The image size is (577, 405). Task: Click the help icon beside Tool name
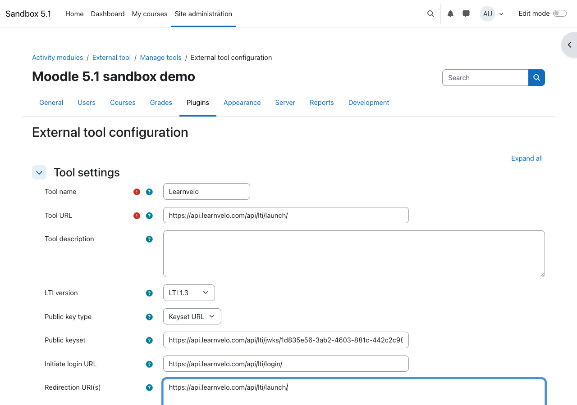click(149, 192)
